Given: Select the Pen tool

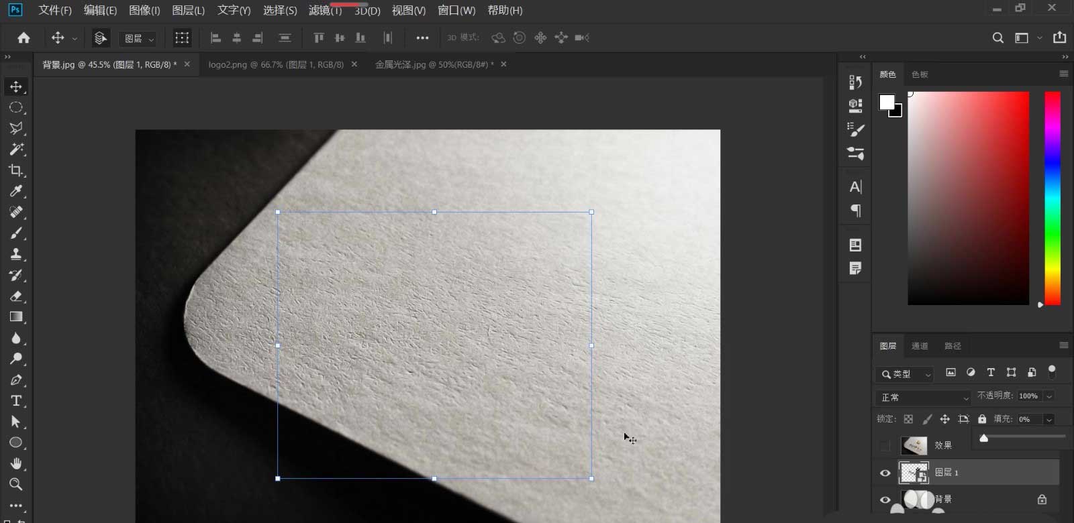Looking at the screenshot, I should [x=16, y=380].
